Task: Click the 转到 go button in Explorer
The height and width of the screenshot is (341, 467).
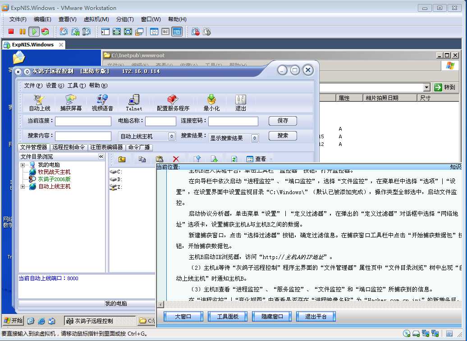Action: 445,87
